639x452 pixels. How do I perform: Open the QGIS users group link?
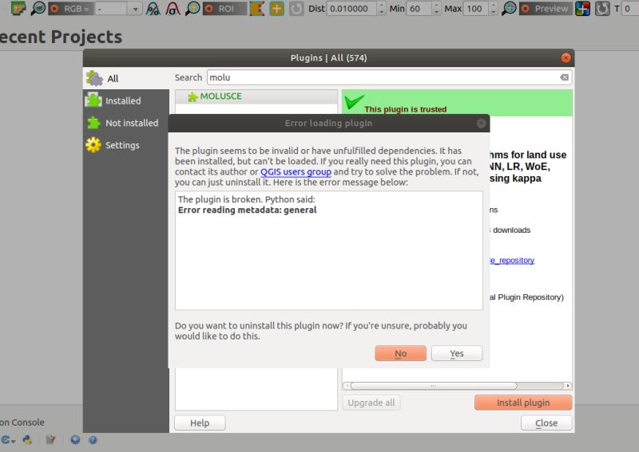pyautogui.click(x=296, y=171)
